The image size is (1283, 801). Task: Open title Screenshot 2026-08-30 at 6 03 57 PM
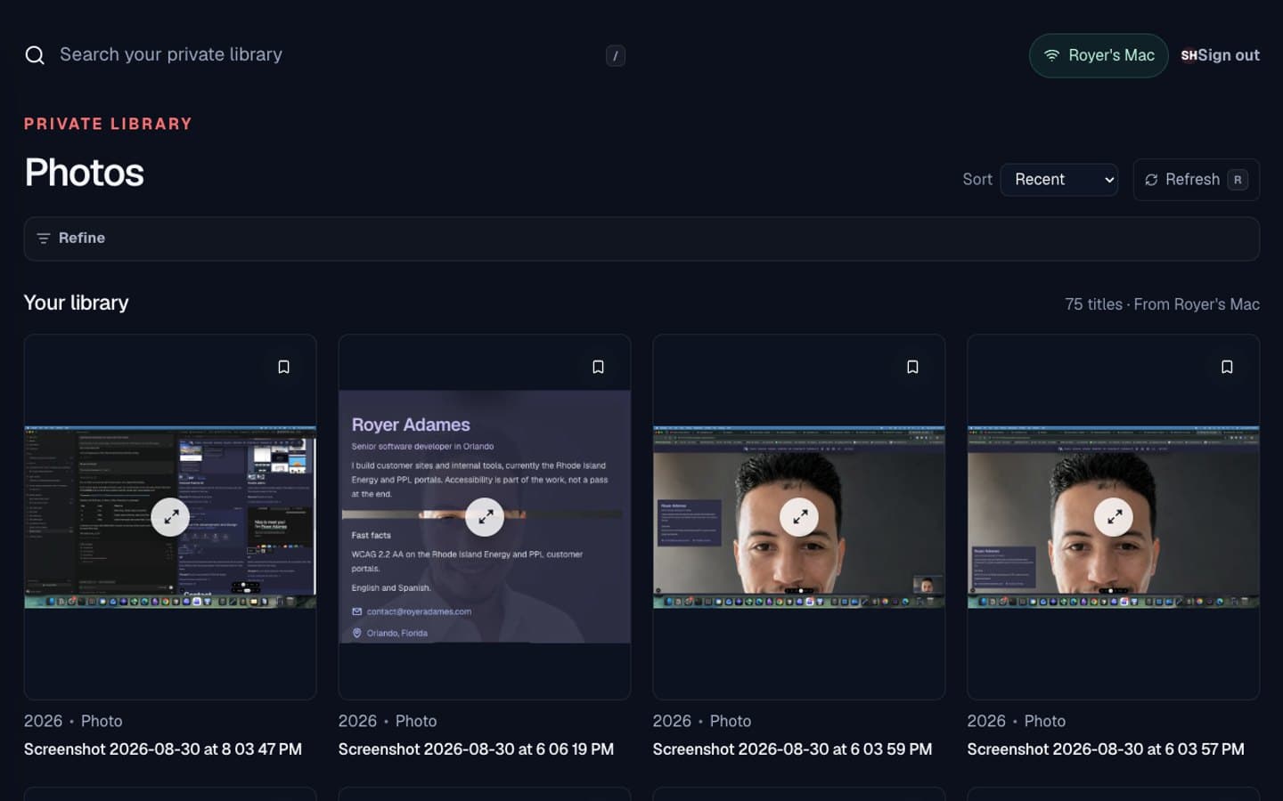[x=1106, y=749]
